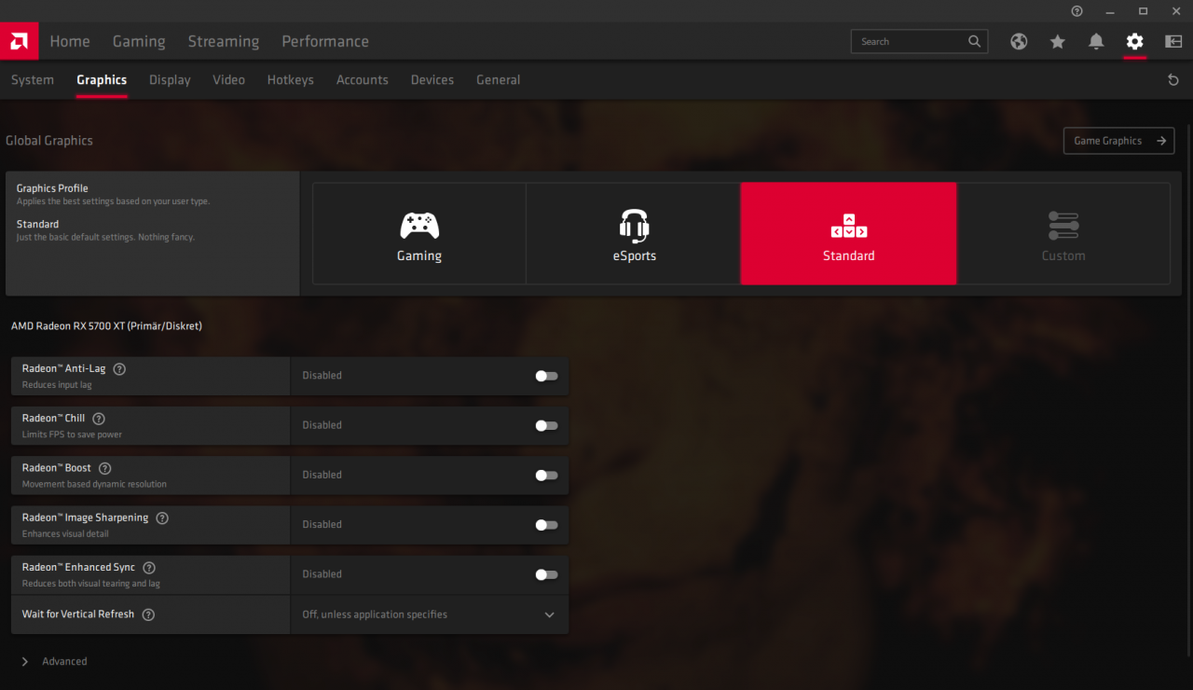Click the Global Graphics heading

(x=49, y=141)
